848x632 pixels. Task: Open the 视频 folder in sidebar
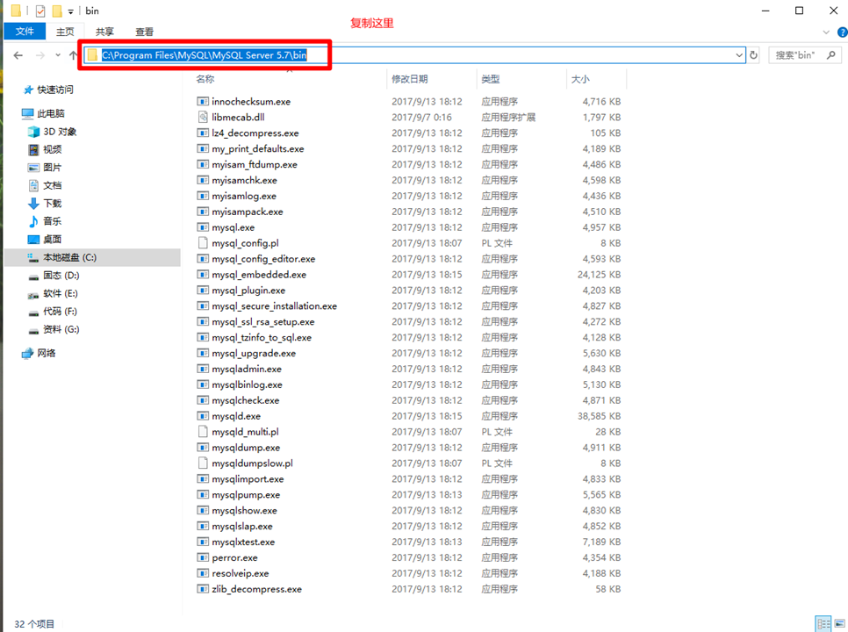point(46,149)
